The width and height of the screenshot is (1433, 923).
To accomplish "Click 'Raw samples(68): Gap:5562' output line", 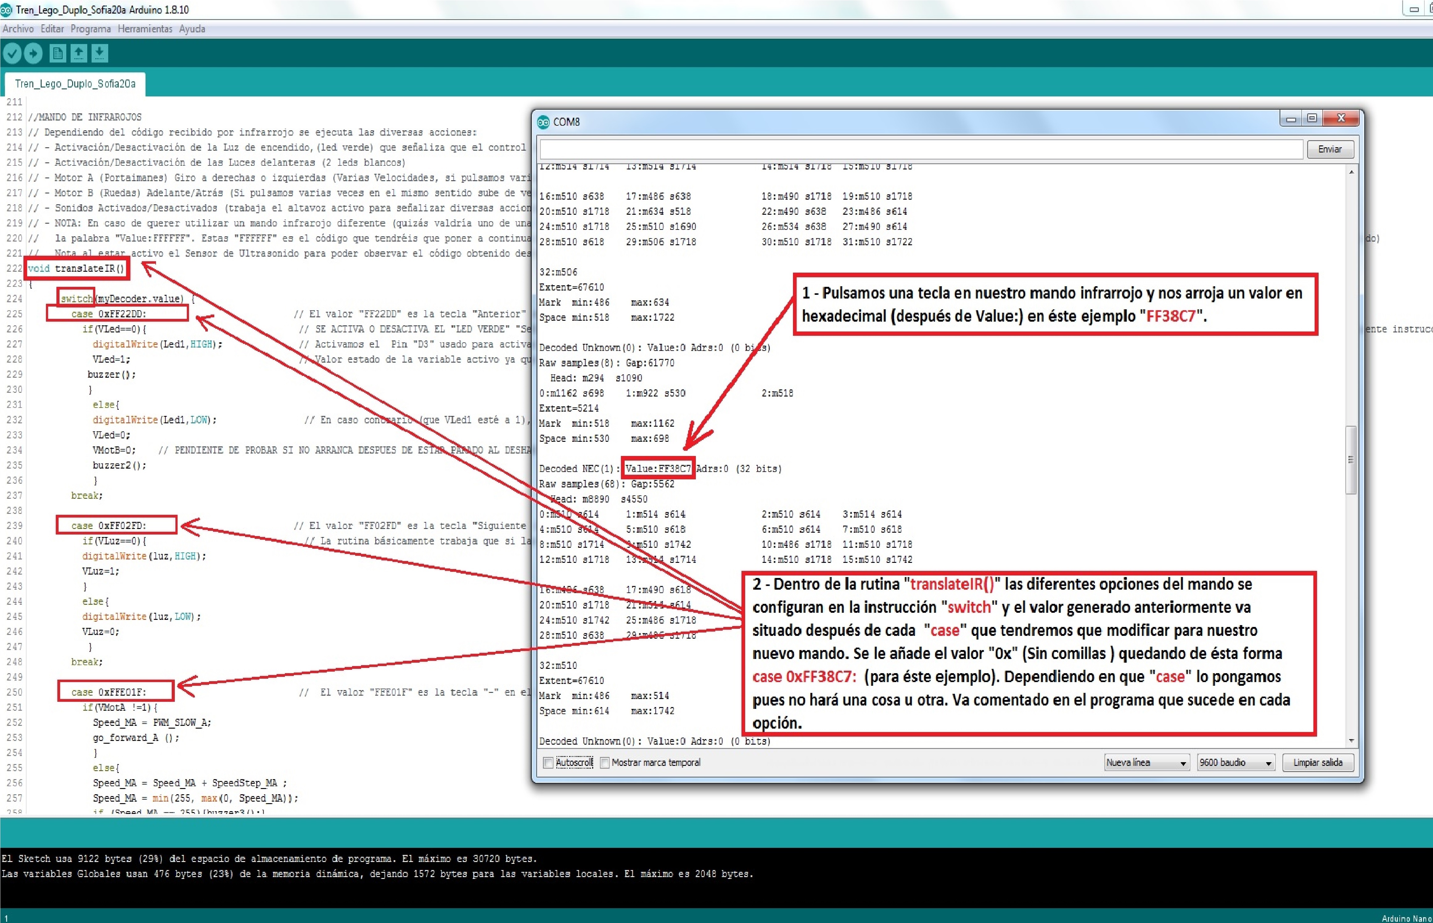I will pyautogui.click(x=606, y=484).
